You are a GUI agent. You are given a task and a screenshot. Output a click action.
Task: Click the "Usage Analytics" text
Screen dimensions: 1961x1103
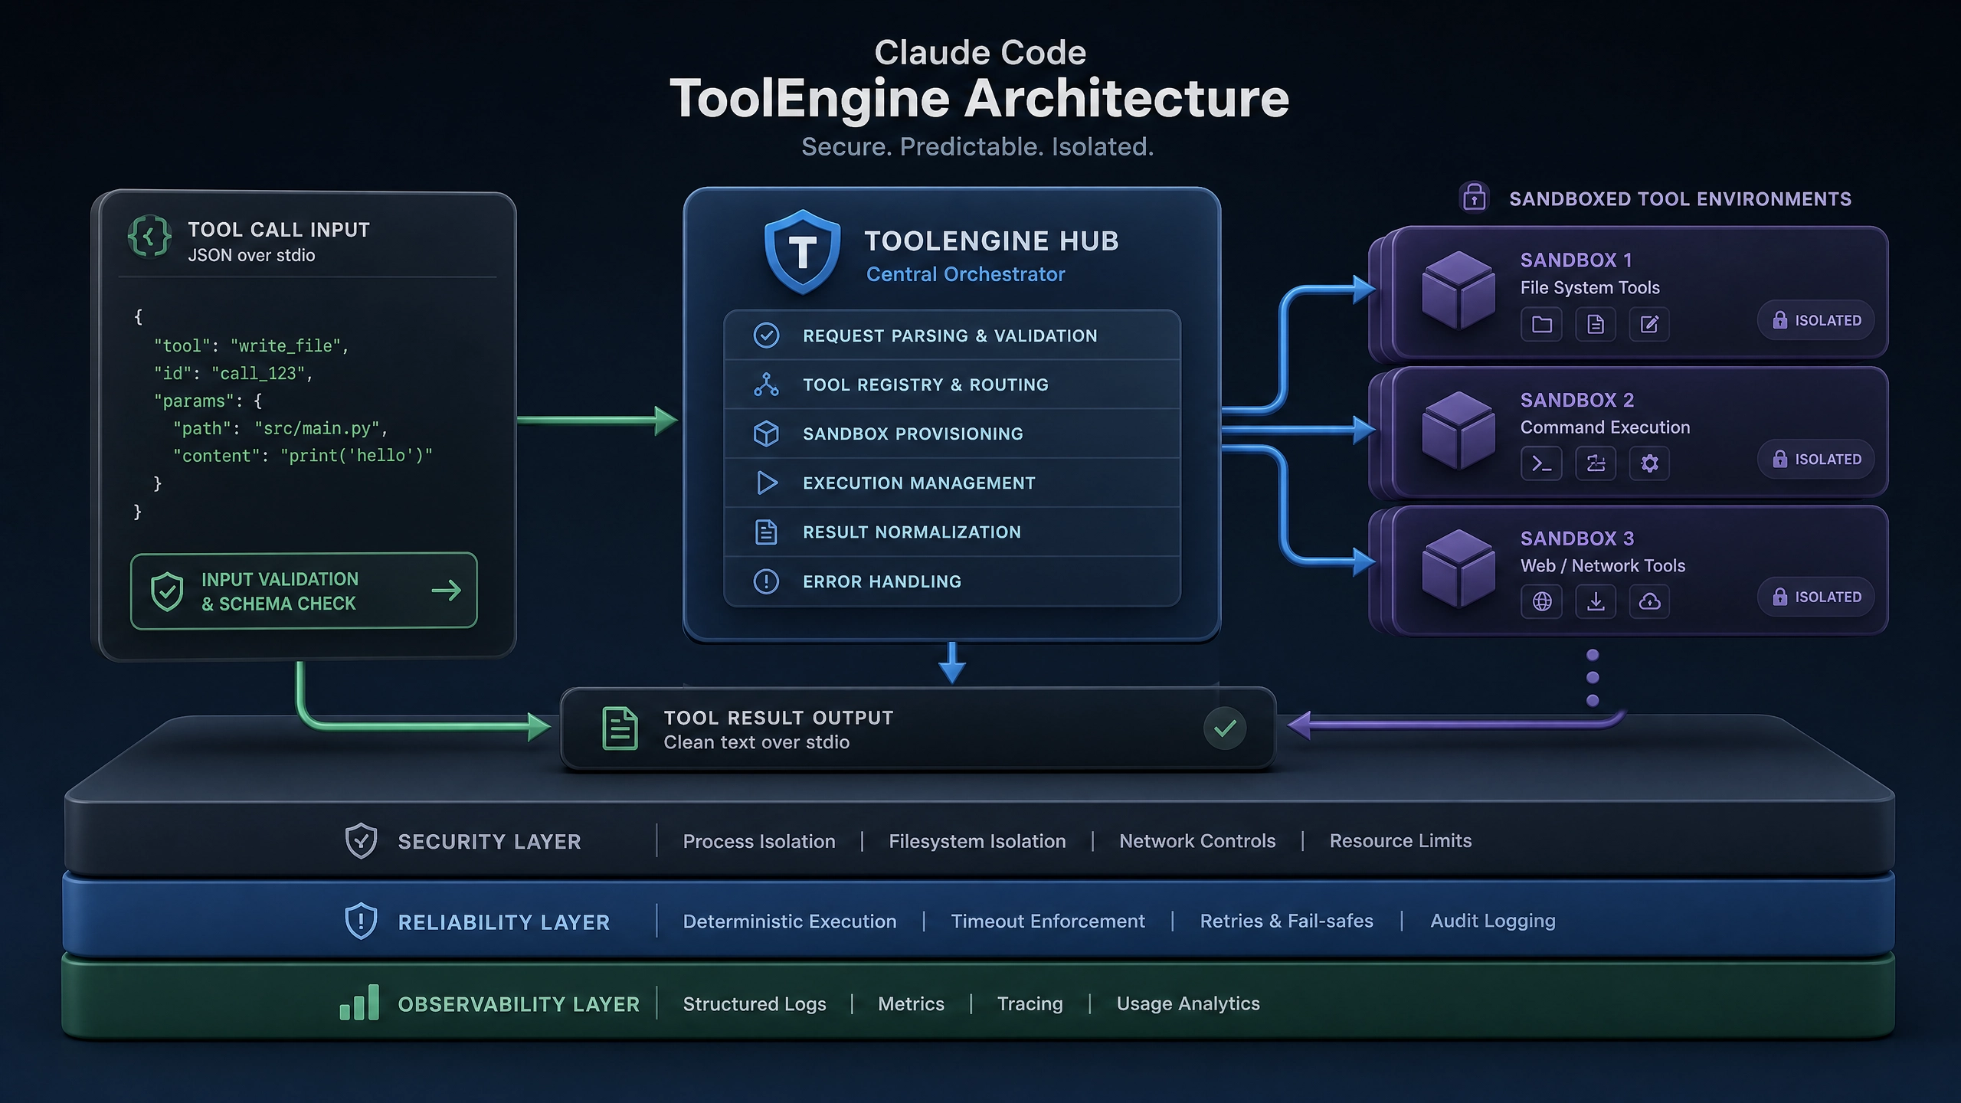coord(1188,1004)
